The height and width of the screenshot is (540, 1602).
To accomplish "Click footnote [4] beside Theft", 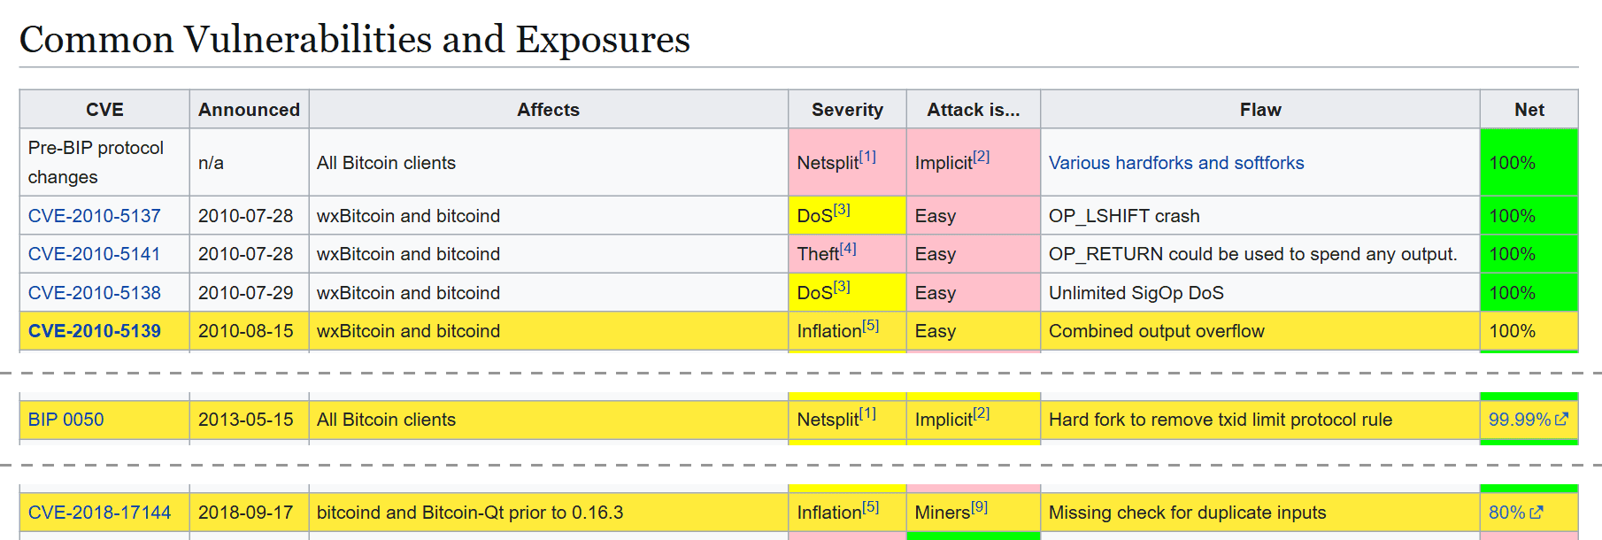I will (848, 248).
